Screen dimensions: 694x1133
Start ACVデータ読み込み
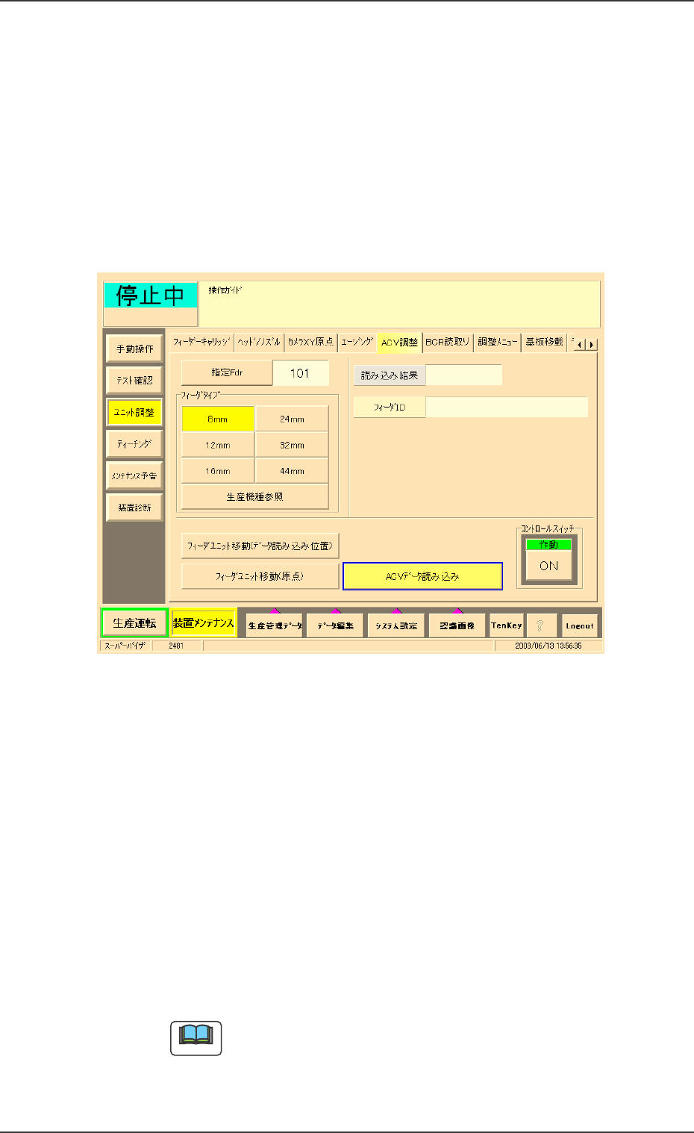tap(422, 576)
